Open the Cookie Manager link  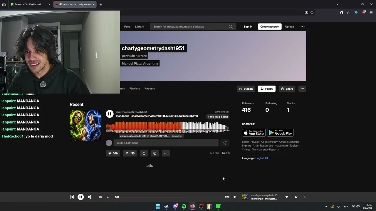pos(289,142)
